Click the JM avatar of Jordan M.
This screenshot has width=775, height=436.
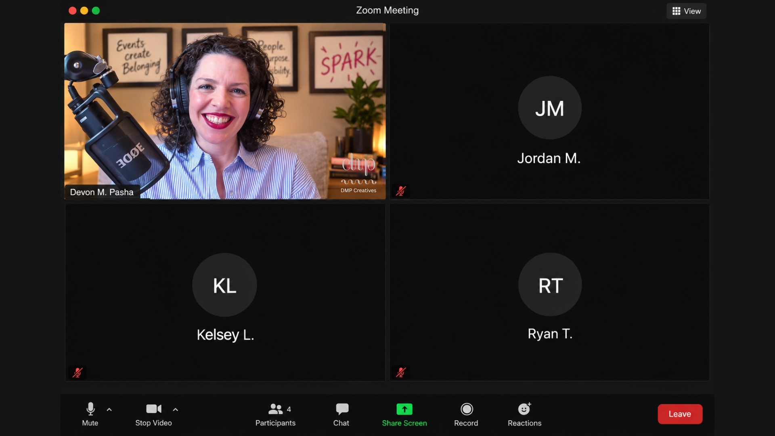click(x=549, y=108)
